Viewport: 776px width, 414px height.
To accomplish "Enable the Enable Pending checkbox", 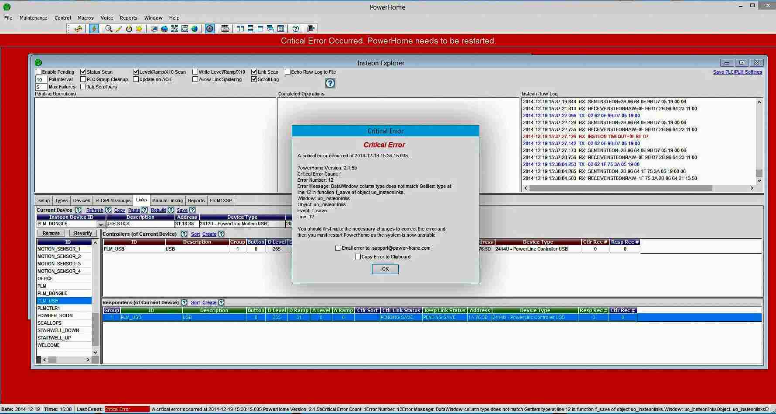I will tap(39, 72).
